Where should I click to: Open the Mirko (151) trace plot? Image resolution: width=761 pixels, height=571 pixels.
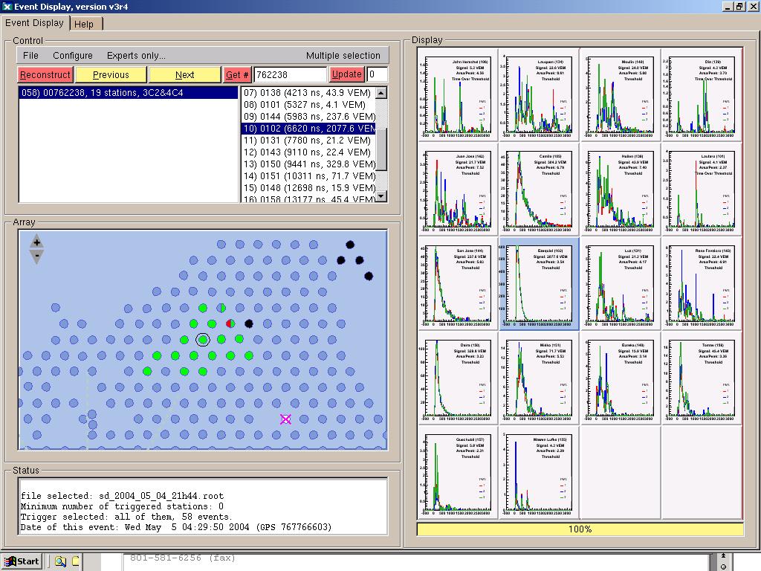(539, 378)
